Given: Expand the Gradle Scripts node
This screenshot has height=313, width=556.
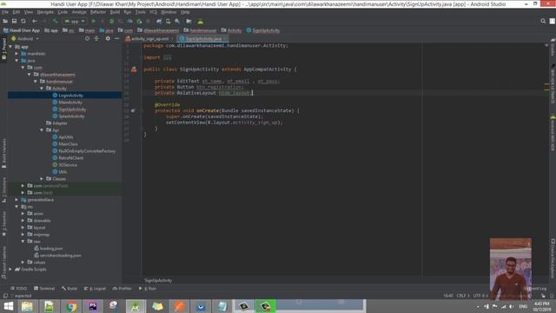Looking at the screenshot, I should coord(10,270).
